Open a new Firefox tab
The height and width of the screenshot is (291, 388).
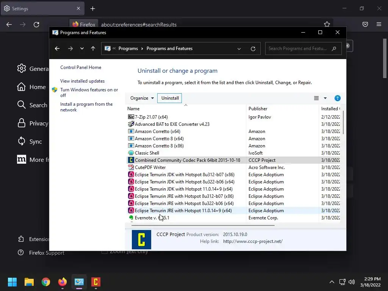click(x=92, y=9)
